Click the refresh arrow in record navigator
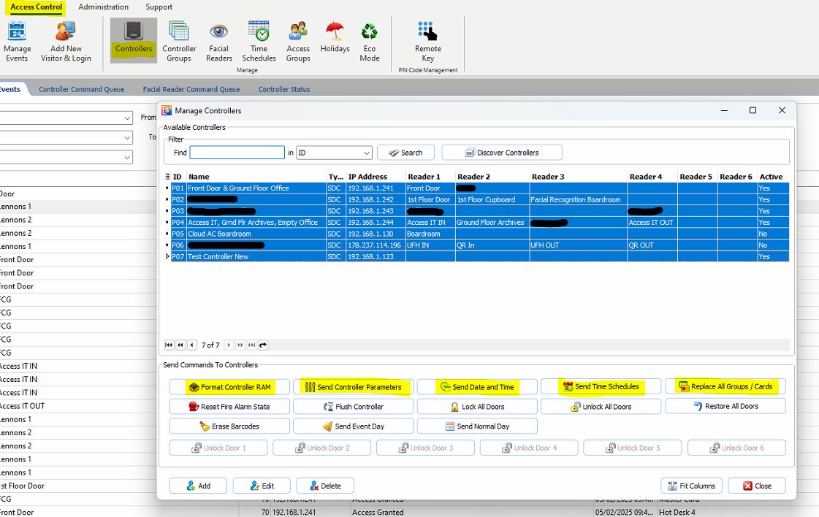The width and height of the screenshot is (819, 517). point(263,345)
